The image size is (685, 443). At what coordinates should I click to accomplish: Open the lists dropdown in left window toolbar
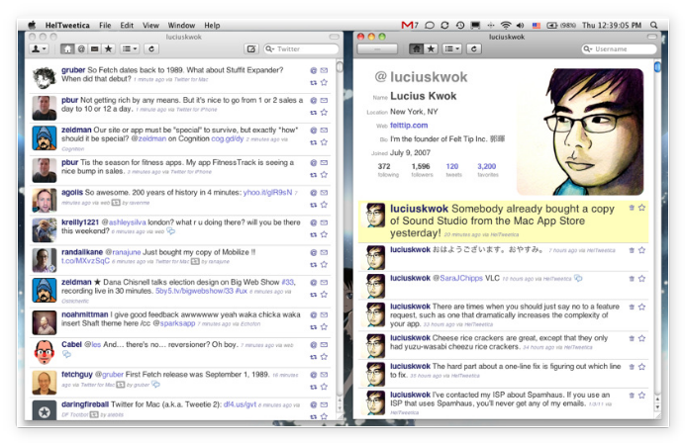click(x=130, y=48)
